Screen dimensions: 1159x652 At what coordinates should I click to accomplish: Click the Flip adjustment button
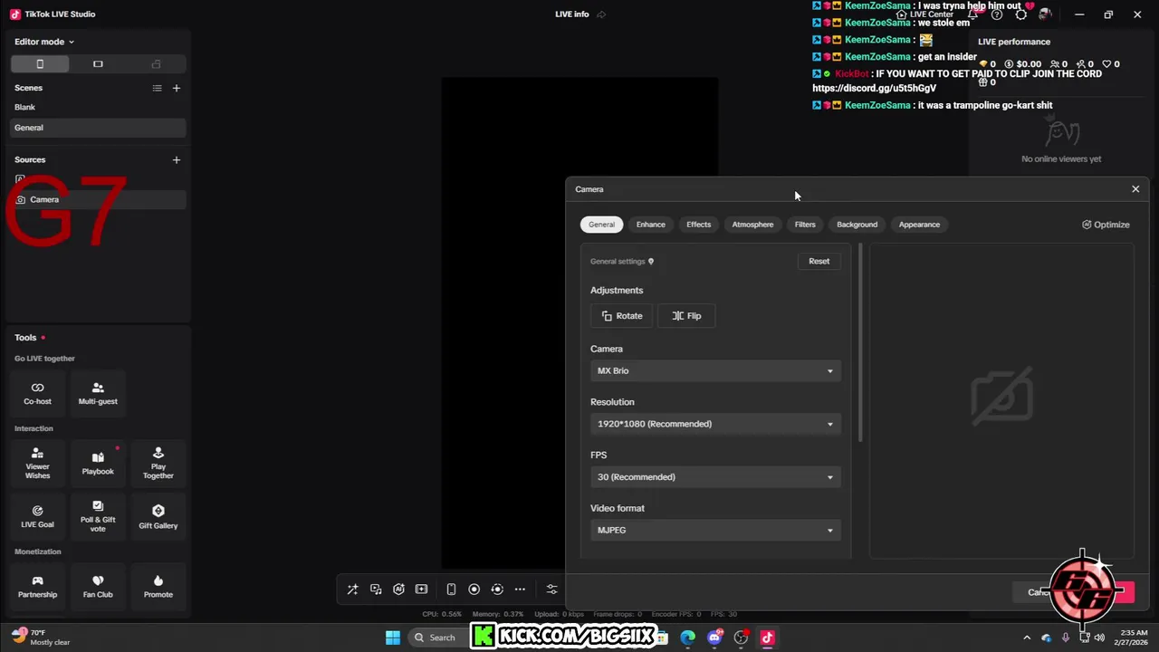(686, 316)
